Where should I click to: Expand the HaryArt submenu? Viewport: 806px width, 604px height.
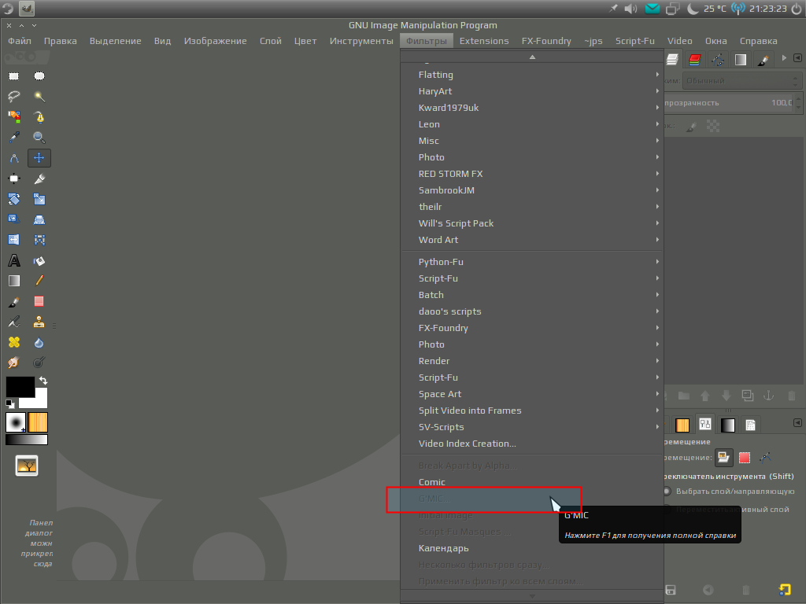point(533,91)
